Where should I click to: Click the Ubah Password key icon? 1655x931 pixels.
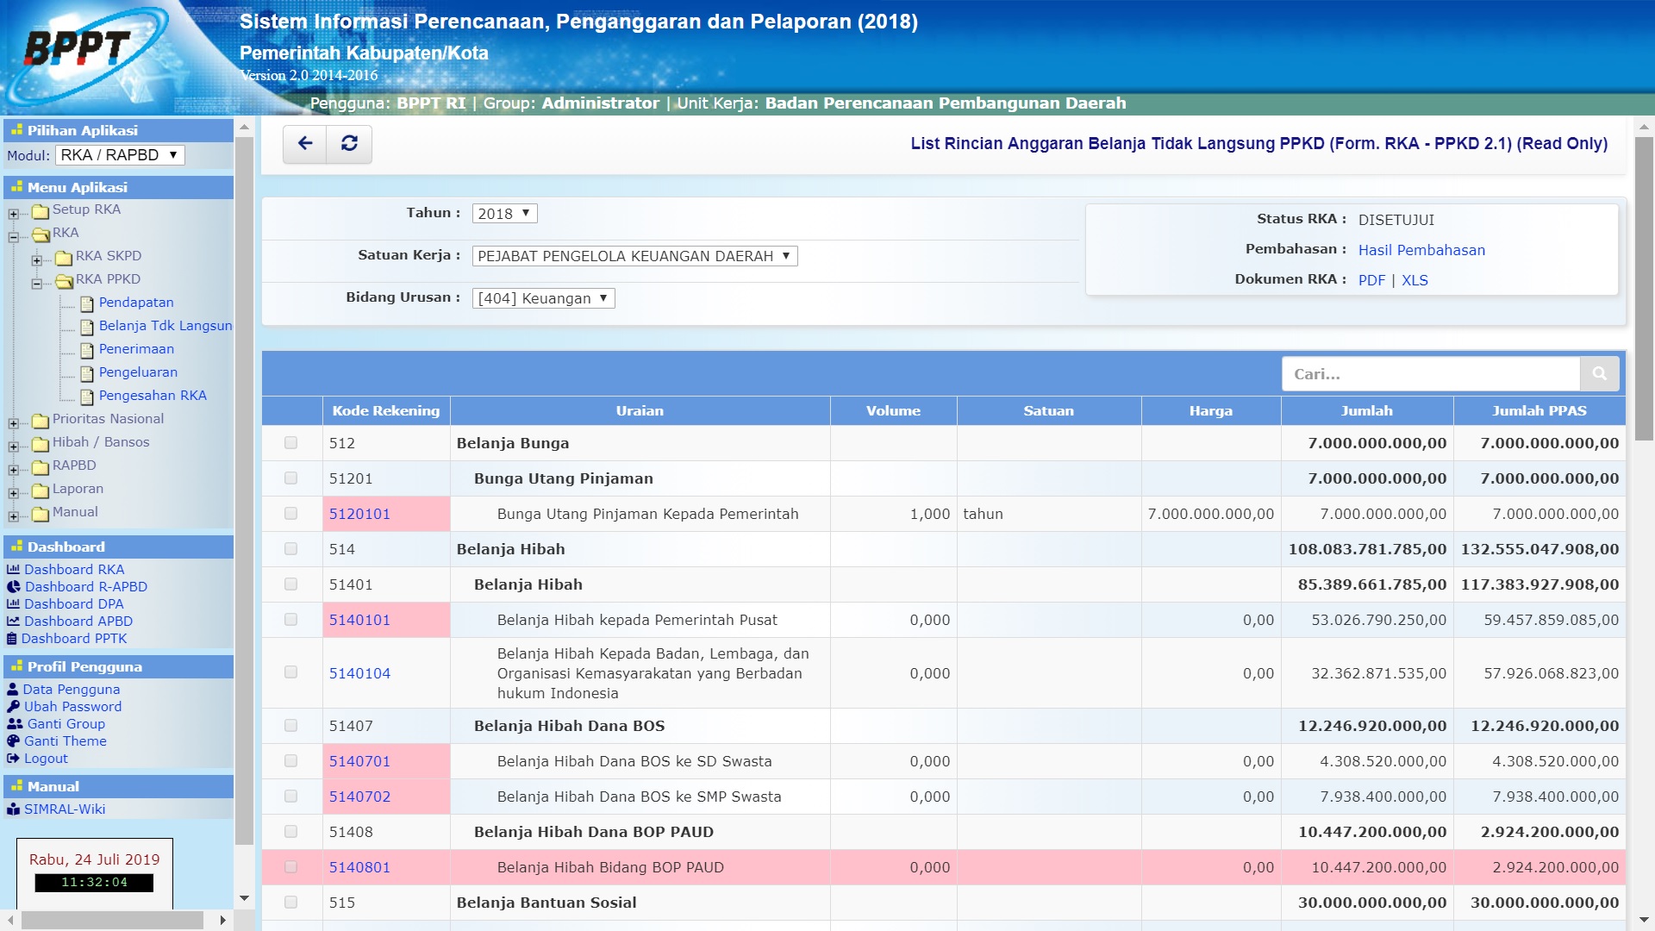click(x=13, y=706)
